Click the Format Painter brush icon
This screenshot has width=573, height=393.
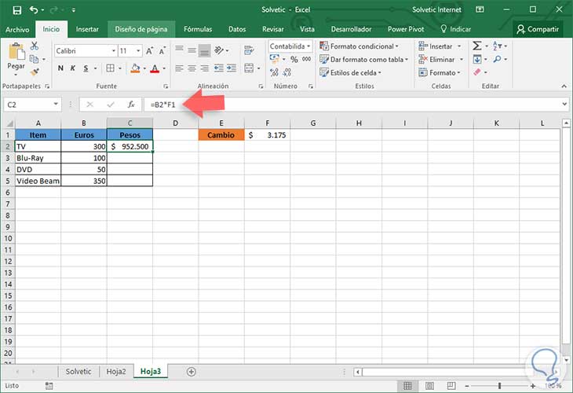(35, 72)
